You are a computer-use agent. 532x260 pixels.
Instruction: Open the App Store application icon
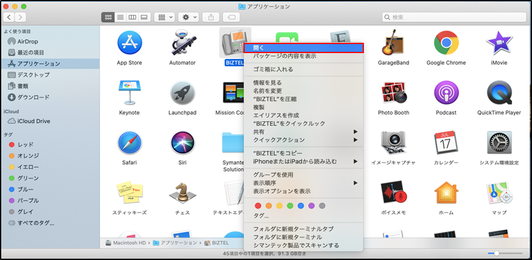(130, 42)
